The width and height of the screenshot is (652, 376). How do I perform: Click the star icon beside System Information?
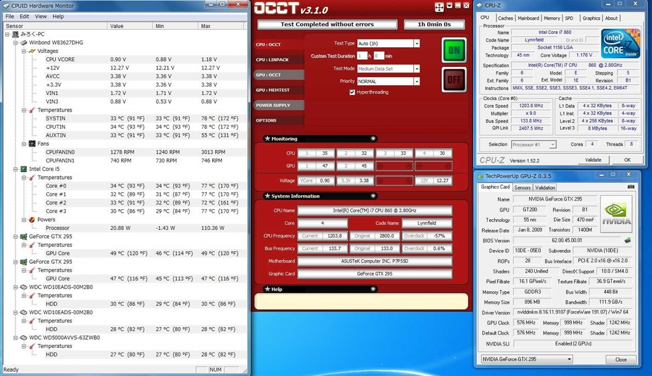tap(267, 196)
